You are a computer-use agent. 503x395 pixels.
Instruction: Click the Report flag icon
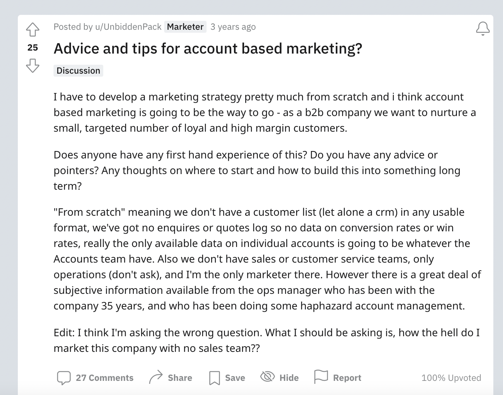[x=321, y=377]
